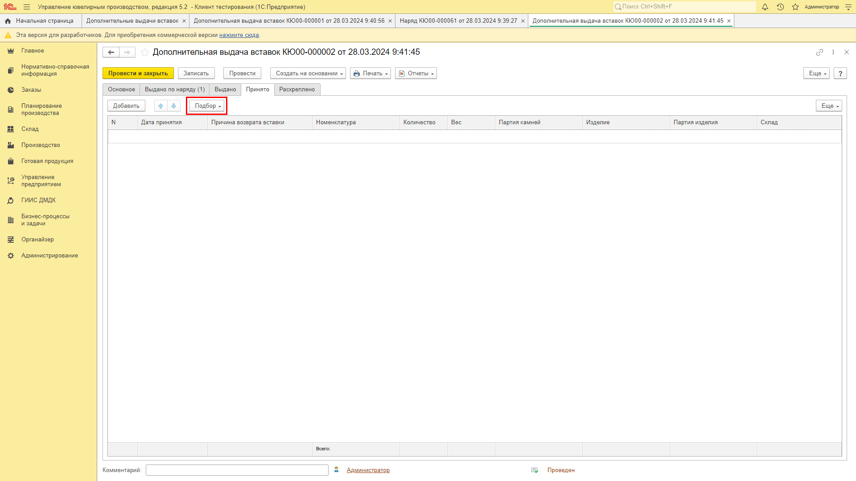Expand the Отчеты dropdown
The width and height of the screenshot is (856, 481).
click(x=416, y=73)
